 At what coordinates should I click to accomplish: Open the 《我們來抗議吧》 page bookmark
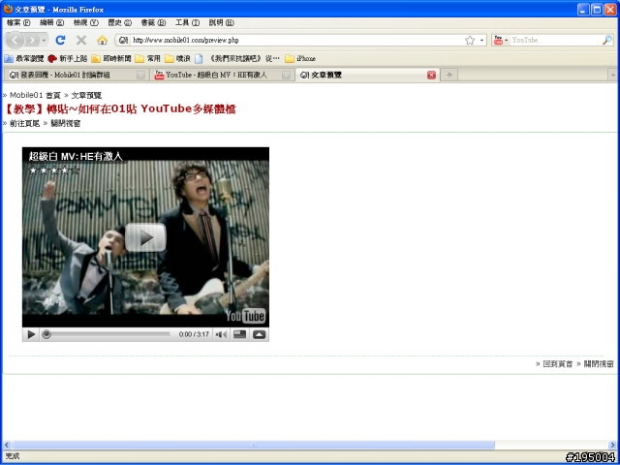point(237,58)
